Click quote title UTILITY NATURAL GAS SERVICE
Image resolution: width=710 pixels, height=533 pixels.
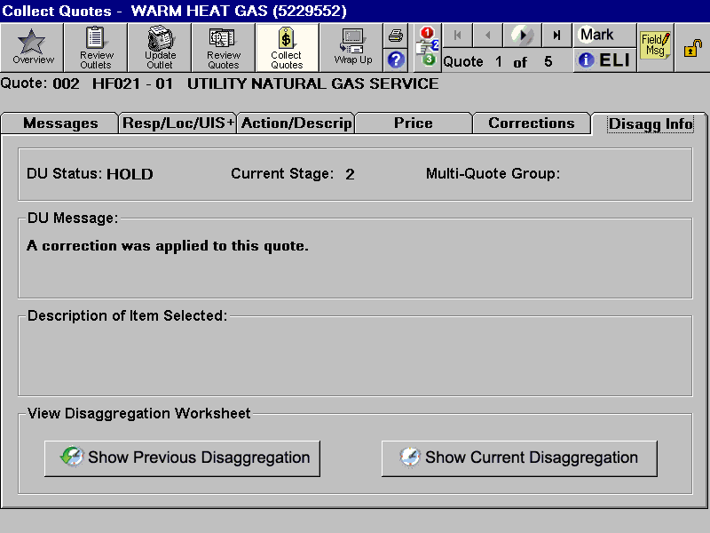tap(313, 84)
